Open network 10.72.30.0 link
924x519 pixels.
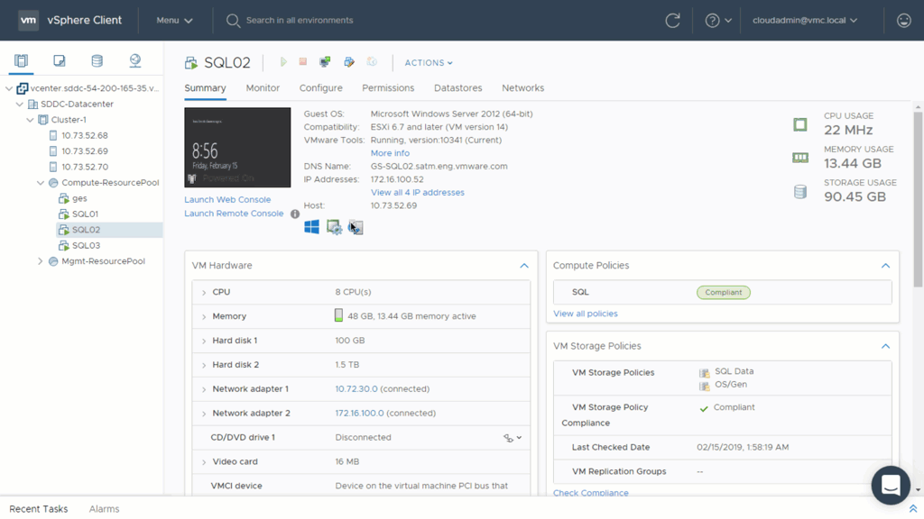click(x=356, y=389)
